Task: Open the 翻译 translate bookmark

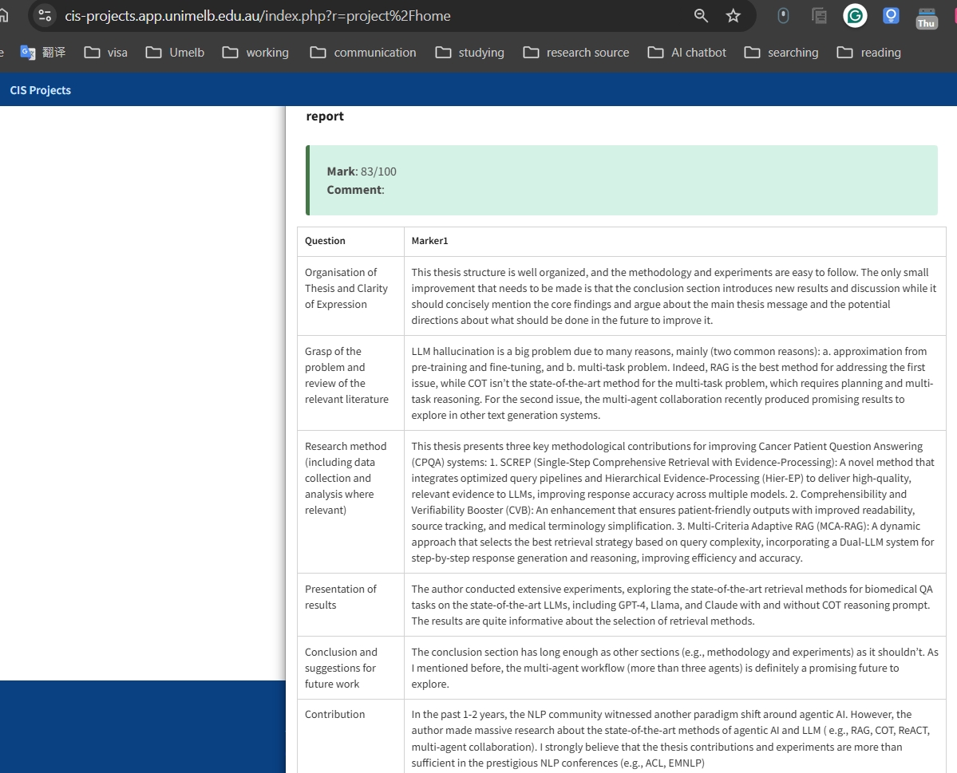Action: pyautogui.click(x=43, y=53)
